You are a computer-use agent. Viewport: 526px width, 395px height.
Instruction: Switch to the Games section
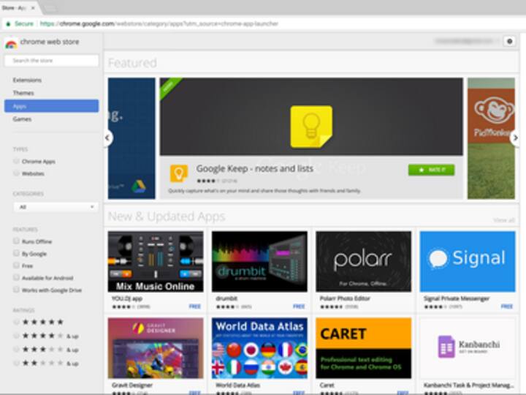[x=22, y=119]
